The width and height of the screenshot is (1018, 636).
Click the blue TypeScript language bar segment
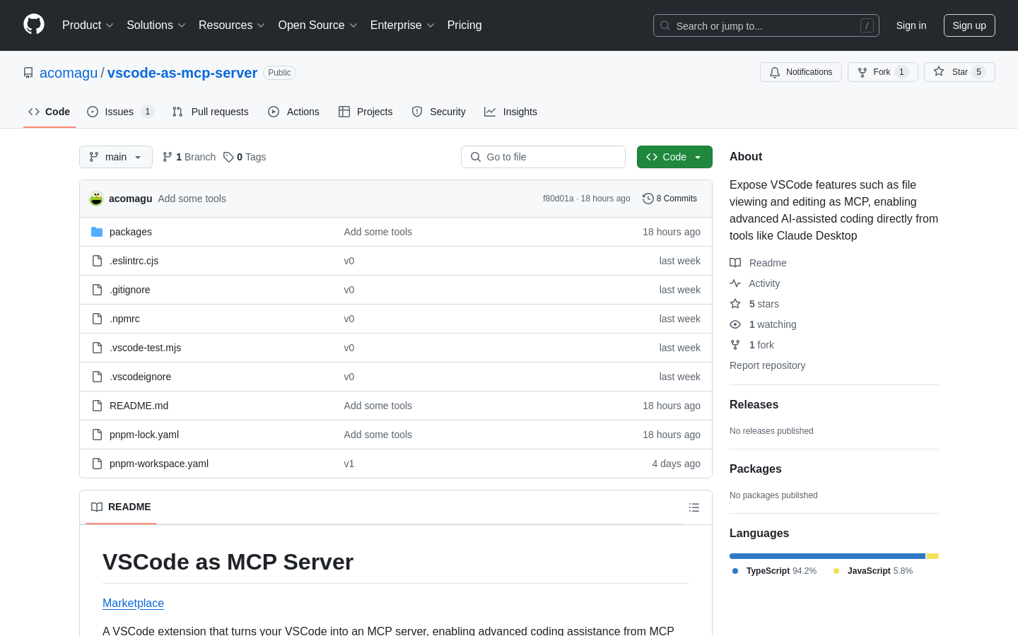point(827,556)
